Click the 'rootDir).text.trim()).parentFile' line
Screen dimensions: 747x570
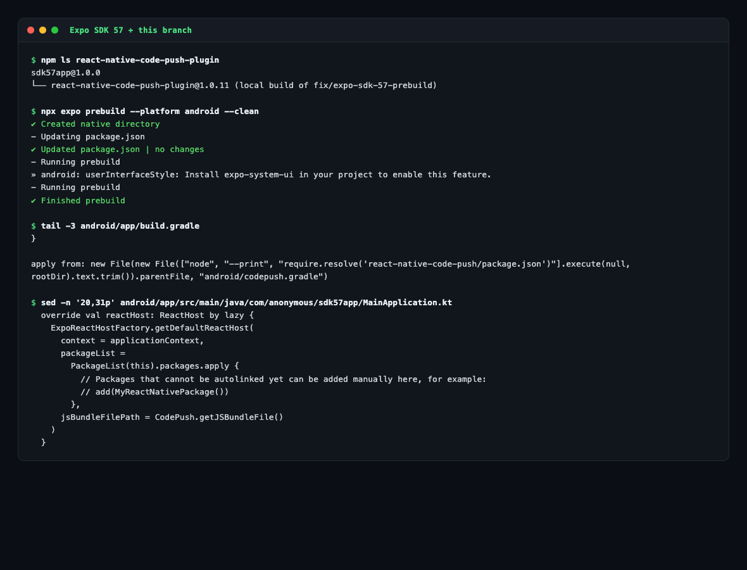[x=179, y=276]
